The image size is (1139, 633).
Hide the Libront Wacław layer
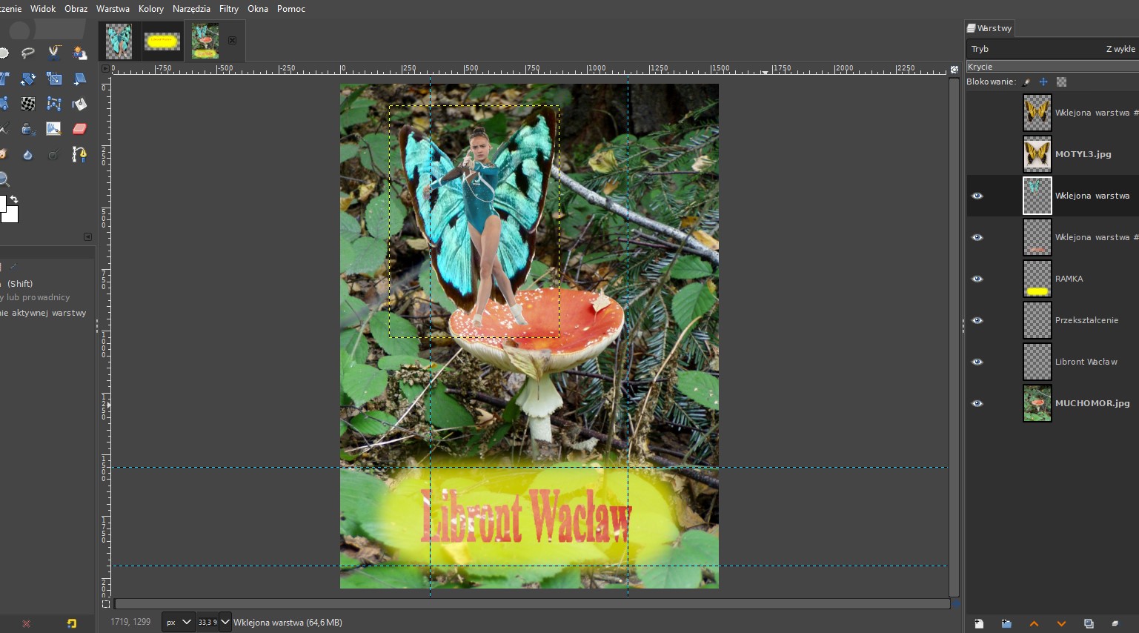pyautogui.click(x=977, y=362)
